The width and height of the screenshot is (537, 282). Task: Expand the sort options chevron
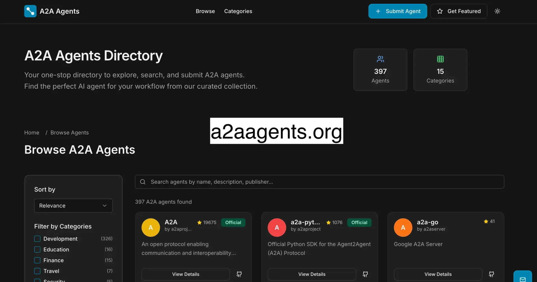pos(105,205)
